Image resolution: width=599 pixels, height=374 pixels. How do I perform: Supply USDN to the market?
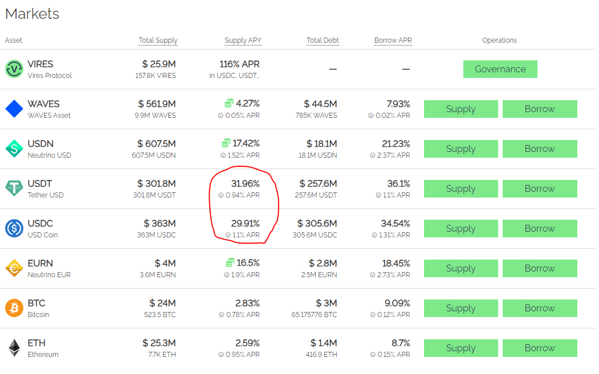tap(461, 149)
